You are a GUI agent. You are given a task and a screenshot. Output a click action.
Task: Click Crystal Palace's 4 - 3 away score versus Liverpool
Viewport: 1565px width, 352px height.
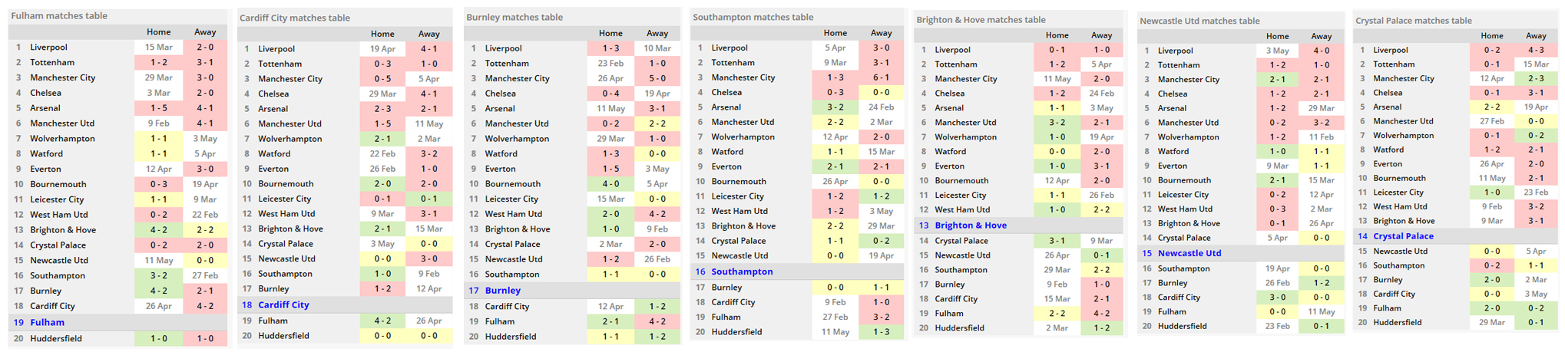pyautogui.click(x=1536, y=51)
